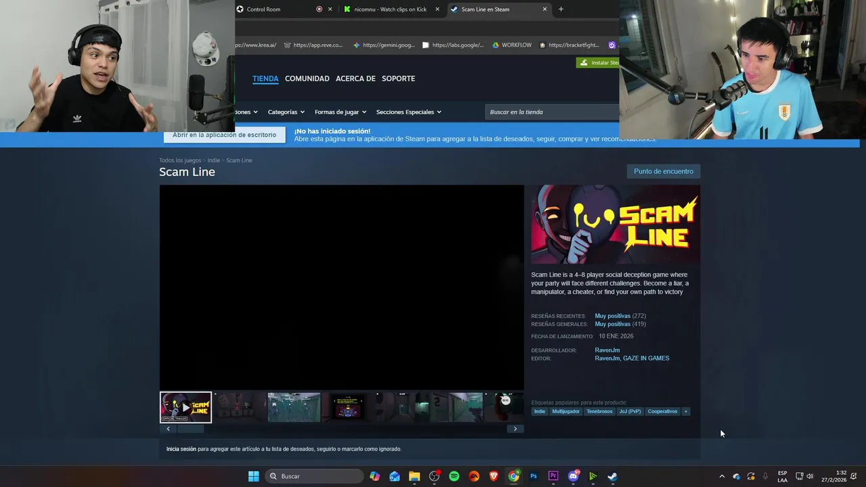Click the microphone icon in system tray

tap(765, 476)
